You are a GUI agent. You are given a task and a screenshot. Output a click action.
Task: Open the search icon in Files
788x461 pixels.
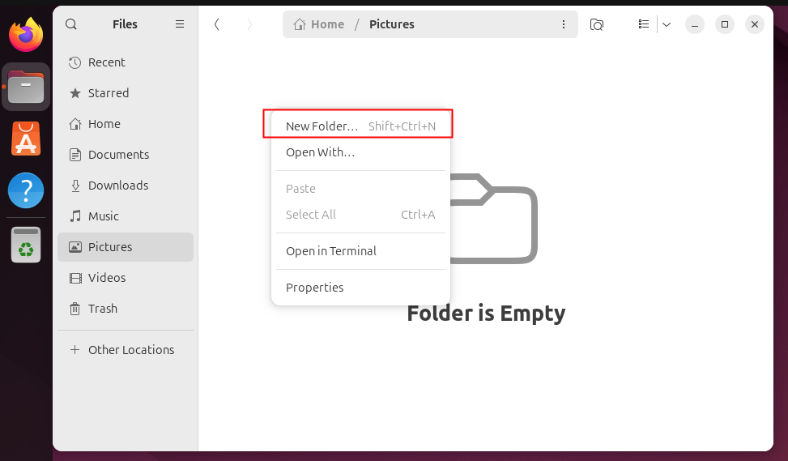click(x=71, y=24)
